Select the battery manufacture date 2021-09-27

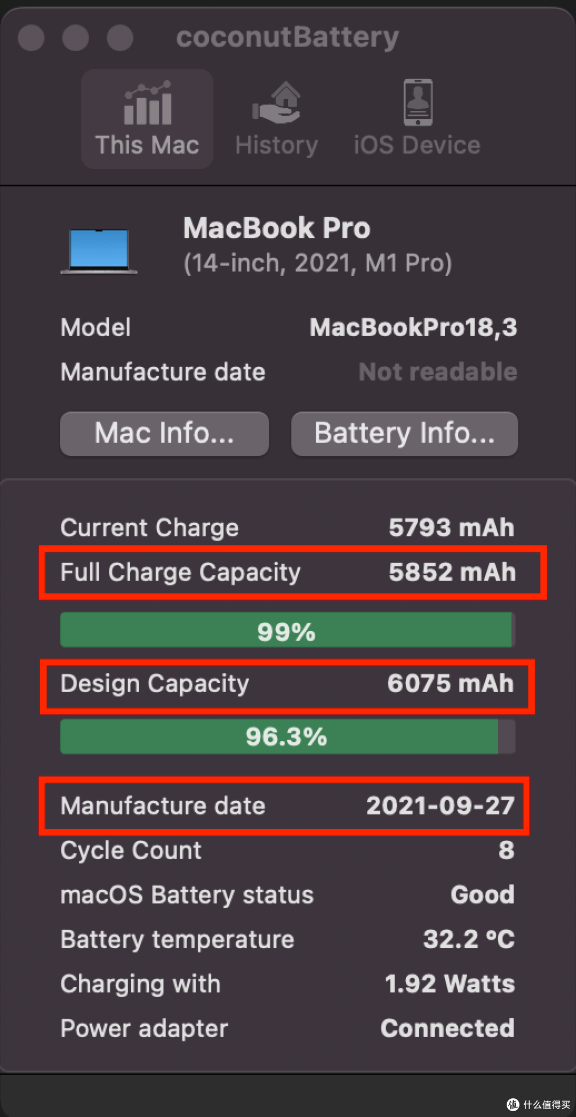pos(440,806)
